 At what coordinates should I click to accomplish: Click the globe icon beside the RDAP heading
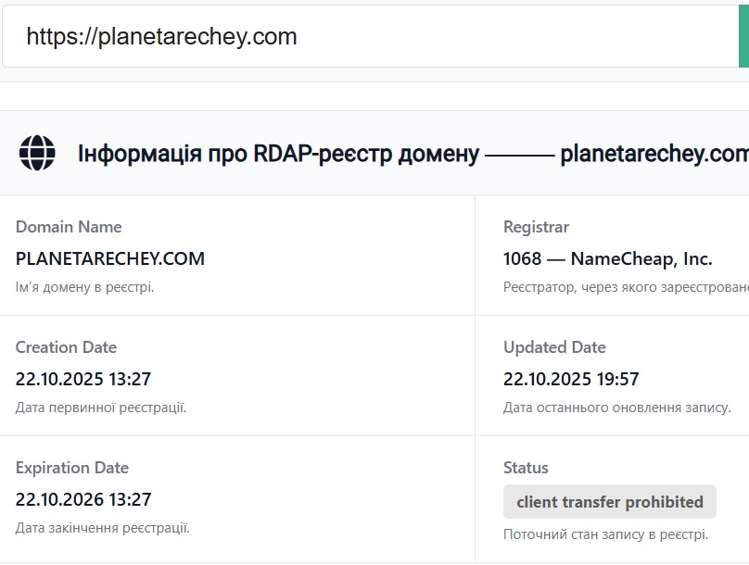click(37, 153)
